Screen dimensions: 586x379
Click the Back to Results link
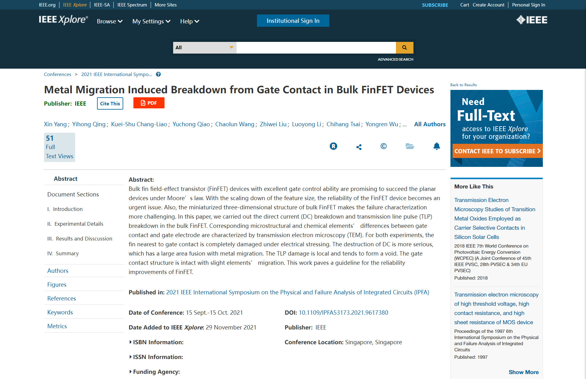[463, 85]
